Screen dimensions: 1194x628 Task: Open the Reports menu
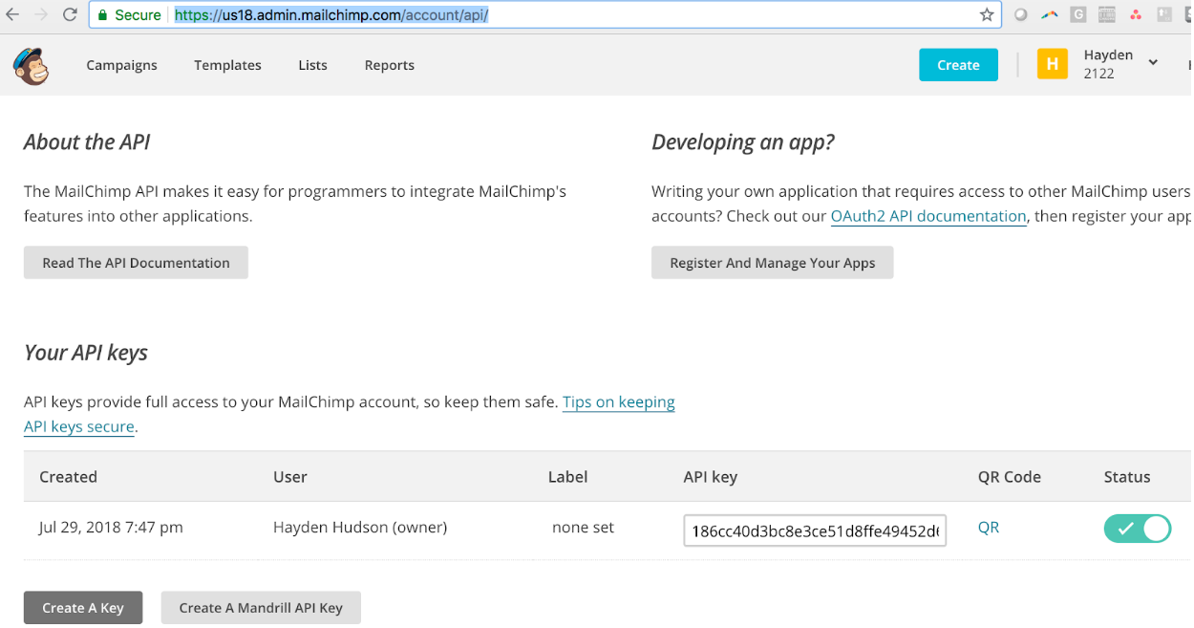click(390, 65)
